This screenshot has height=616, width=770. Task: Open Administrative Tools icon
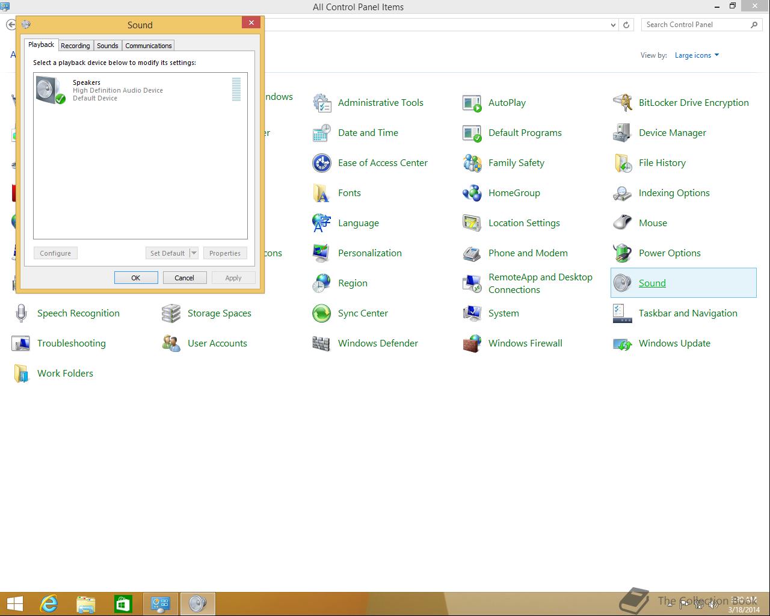pyautogui.click(x=322, y=103)
